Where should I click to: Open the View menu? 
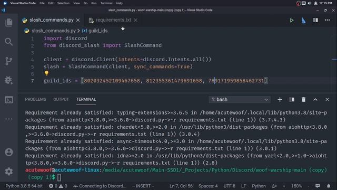pos(76,3)
